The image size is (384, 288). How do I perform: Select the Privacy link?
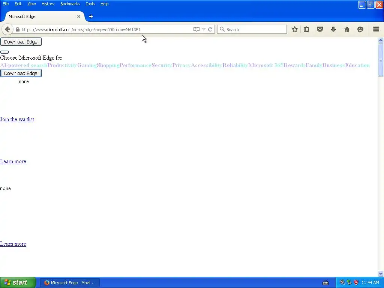coord(181,65)
